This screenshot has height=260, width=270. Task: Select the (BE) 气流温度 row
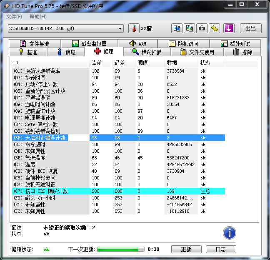tap(118, 158)
